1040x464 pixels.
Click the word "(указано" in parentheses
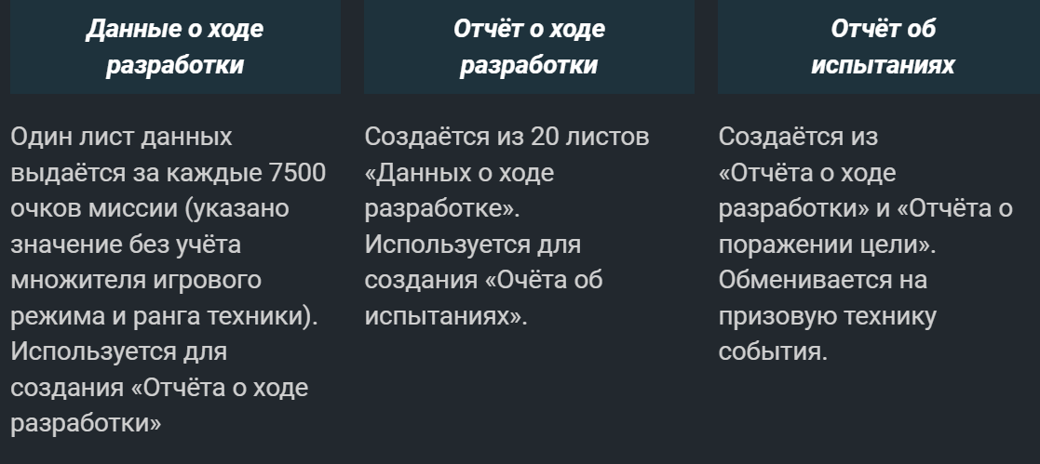pyautogui.click(x=236, y=209)
